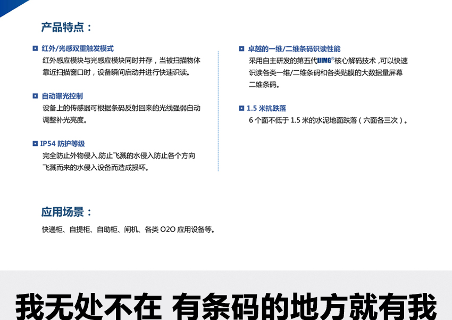Click the line 红外感应模块与光感应模块同时并存
This screenshot has width=452, height=320.
pos(121,61)
